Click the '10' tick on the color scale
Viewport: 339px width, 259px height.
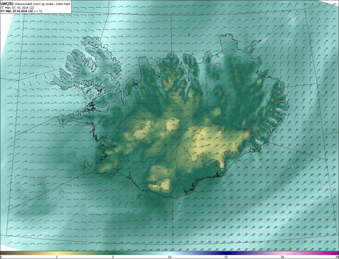coord(169,257)
